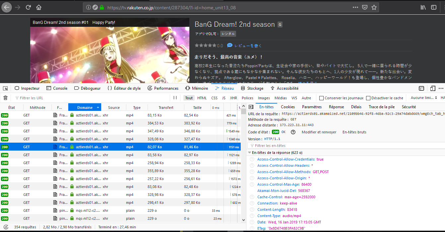Open help icon for ETag header
This screenshot has height=232, width=445.
pos(252,228)
